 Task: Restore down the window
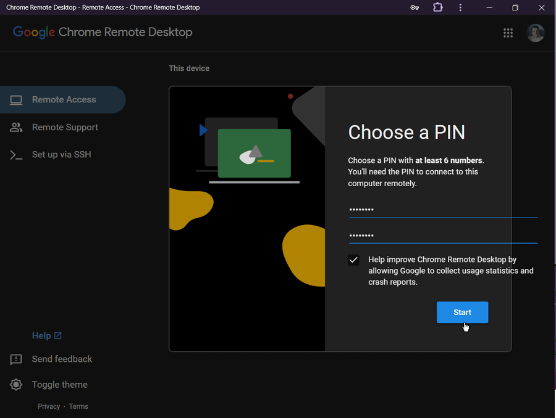(x=515, y=7)
